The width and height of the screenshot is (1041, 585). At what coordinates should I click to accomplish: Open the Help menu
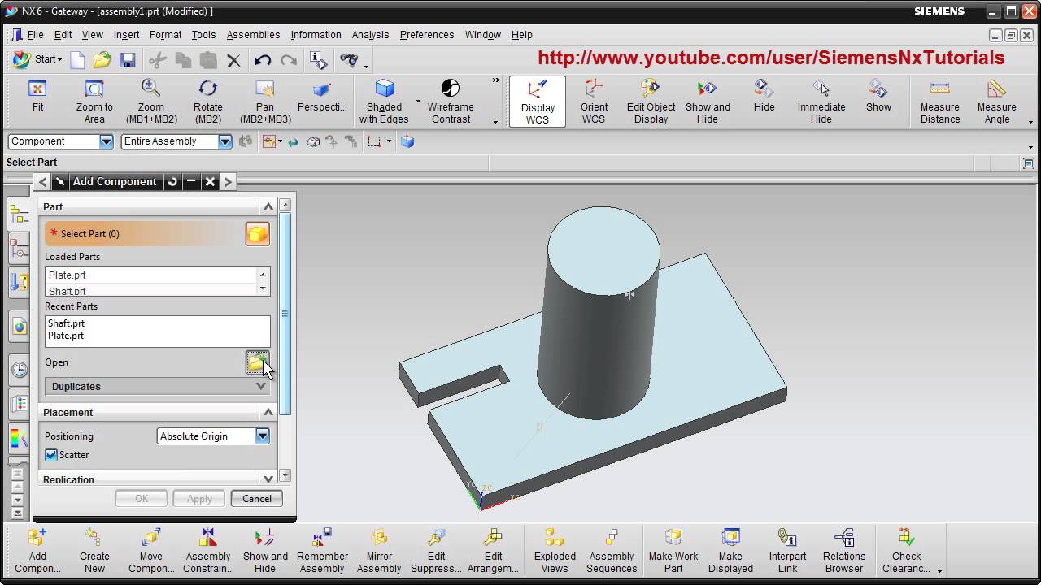pyautogui.click(x=521, y=35)
